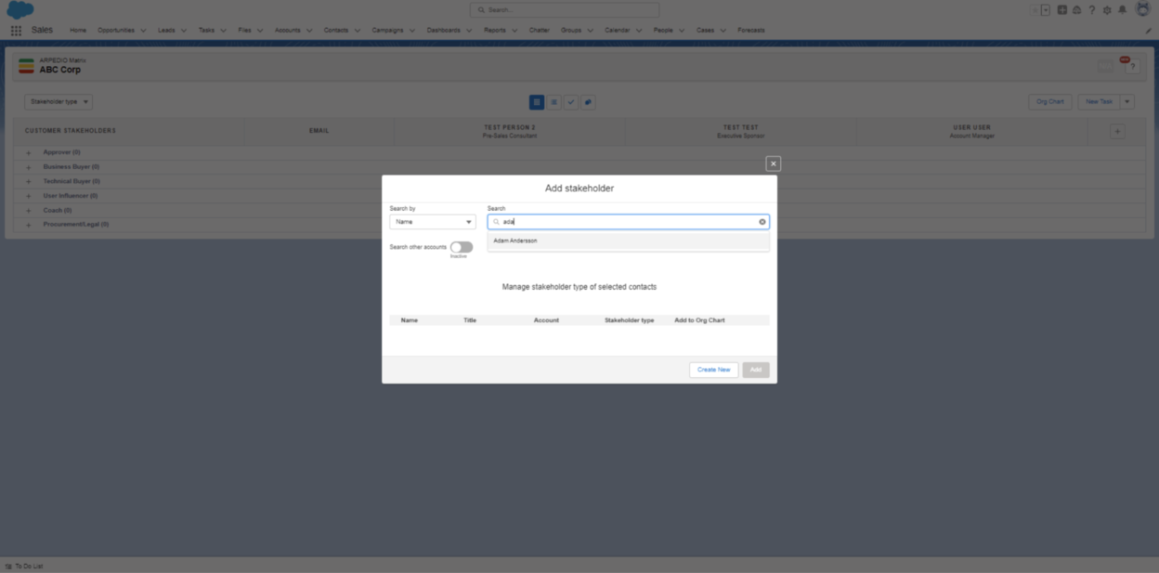Click the ABC Corp account title
The image size is (1159, 573).
coord(60,70)
